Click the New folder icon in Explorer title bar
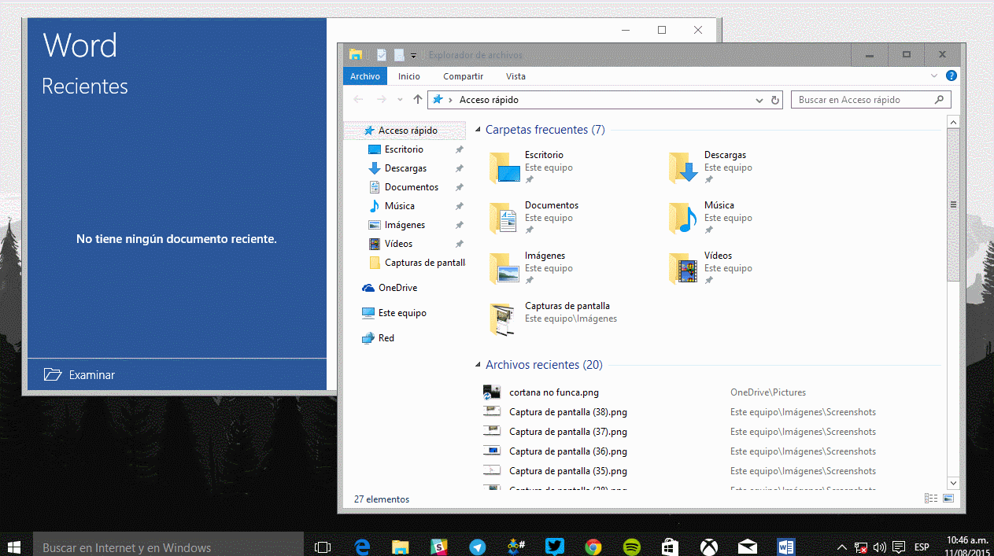The height and width of the screenshot is (556, 994). point(399,54)
